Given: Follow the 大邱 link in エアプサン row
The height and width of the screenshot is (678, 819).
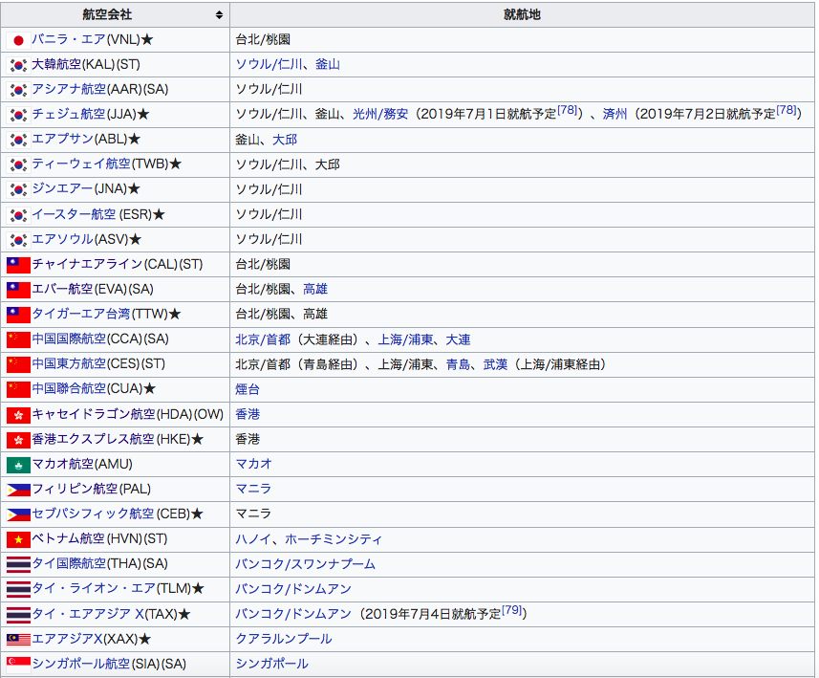Looking at the screenshot, I should pyautogui.click(x=285, y=140).
